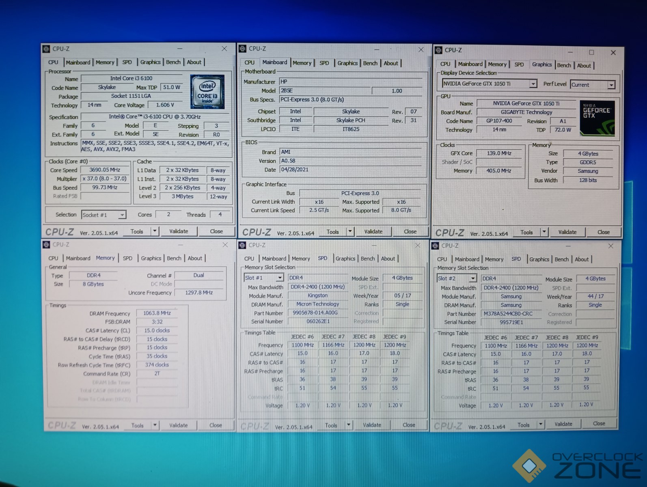This screenshot has height=487, width=647.
Task: Expand Tools arrow in the Mainboard window
Action: (350, 231)
